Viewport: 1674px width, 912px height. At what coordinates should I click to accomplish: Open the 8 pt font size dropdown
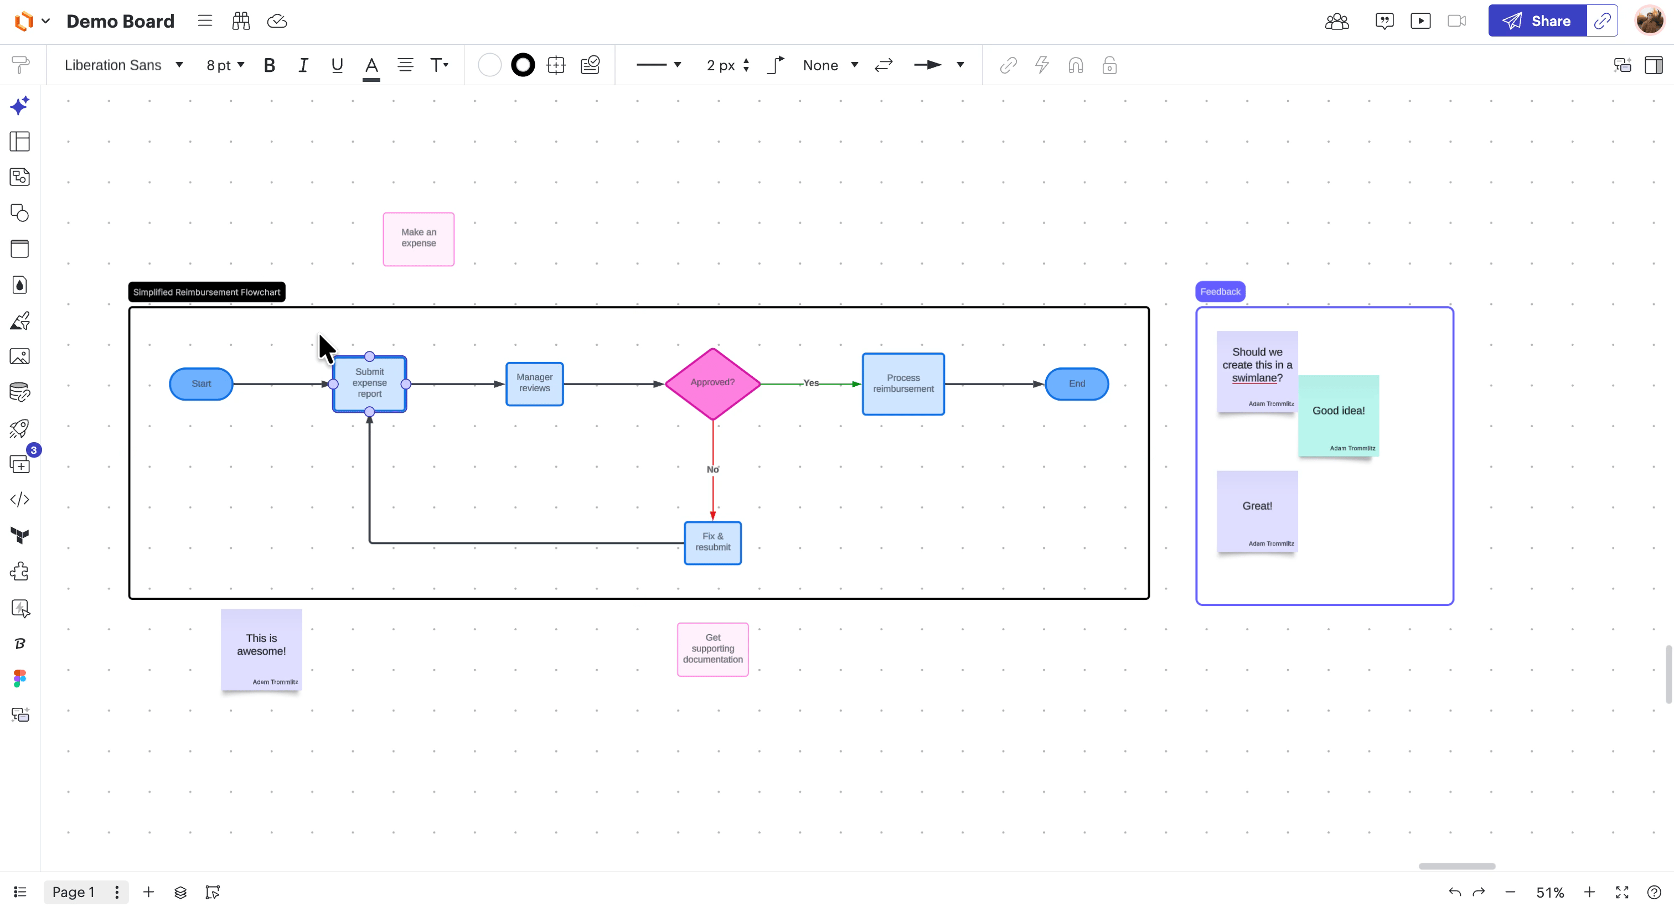coord(225,65)
